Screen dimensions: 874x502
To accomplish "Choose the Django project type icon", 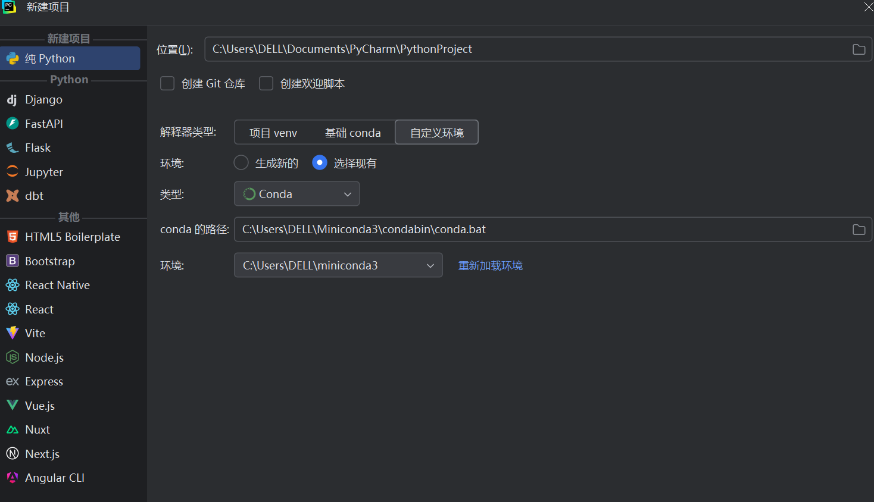I will coord(13,99).
